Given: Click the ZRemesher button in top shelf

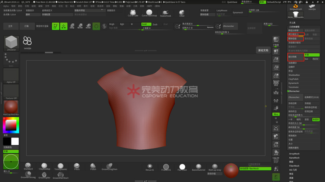Looking at the screenshot, I should pyautogui.click(x=228, y=26).
